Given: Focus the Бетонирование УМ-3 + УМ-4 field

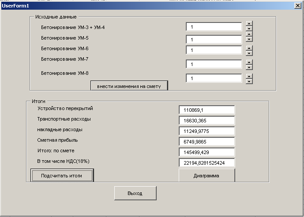Looking at the screenshot, I should [214, 27].
